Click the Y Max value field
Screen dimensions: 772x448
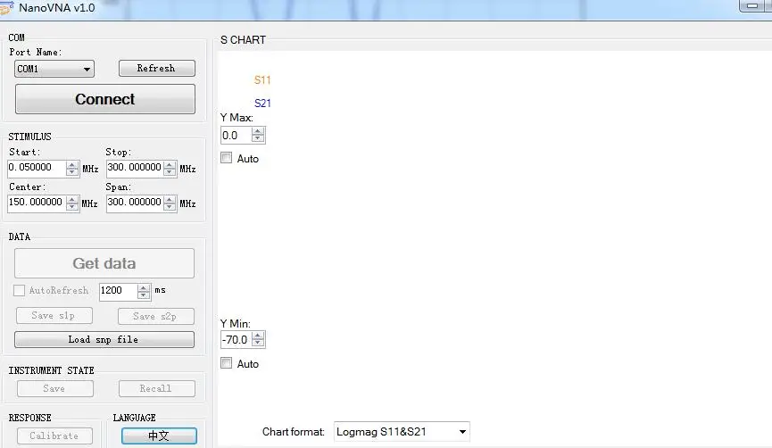(x=236, y=136)
